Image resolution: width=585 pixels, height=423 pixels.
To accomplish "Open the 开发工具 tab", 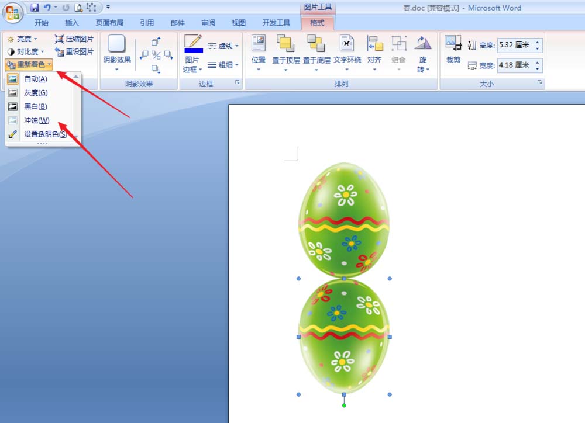I will (276, 23).
